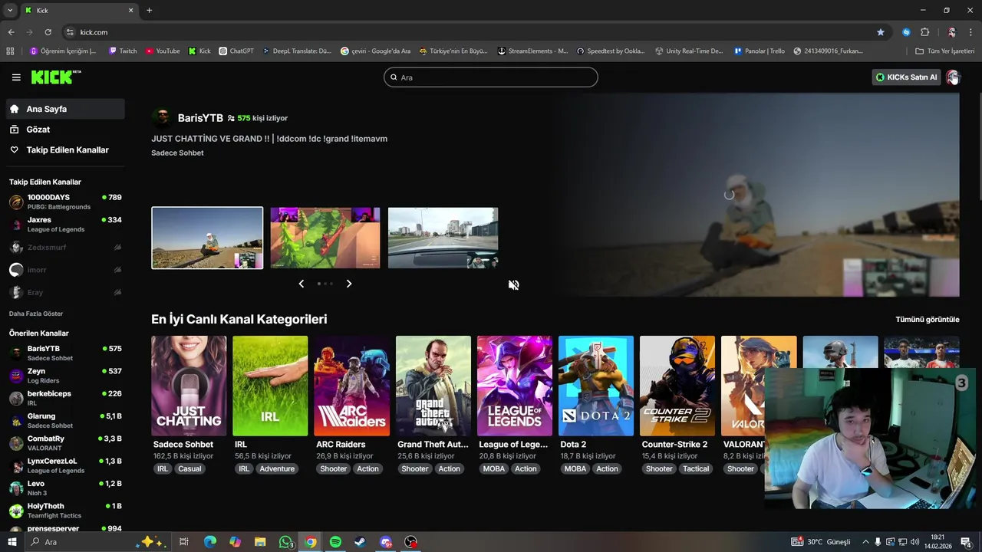Select the green cartoon game stream thumbnail
982x552 pixels.
coord(325,238)
